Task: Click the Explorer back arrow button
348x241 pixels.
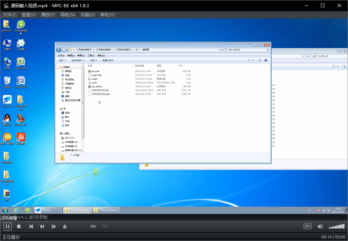Action: [59, 50]
